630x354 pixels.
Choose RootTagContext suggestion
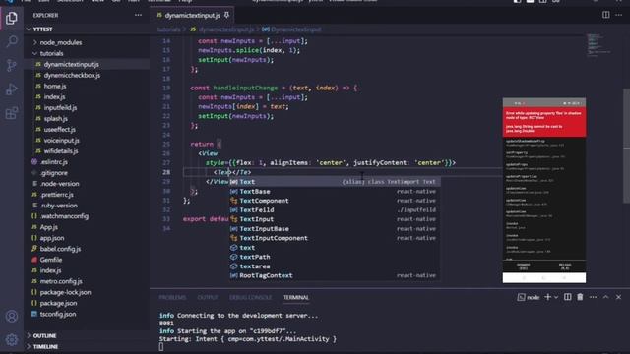[x=334, y=275]
